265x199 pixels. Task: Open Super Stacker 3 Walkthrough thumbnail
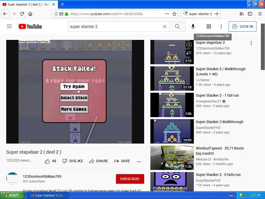tap(172, 131)
